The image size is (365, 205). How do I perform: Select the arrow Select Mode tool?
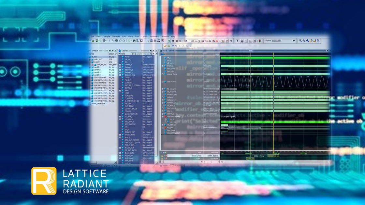tap(238, 41)
